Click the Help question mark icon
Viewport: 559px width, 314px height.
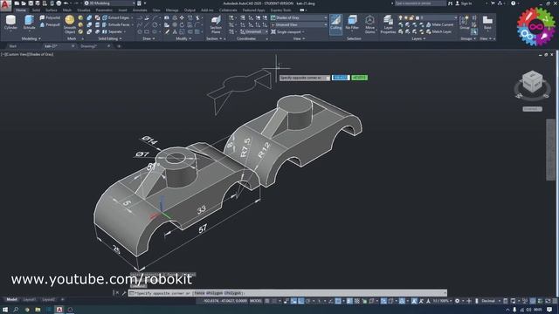click(x=513, y=3)
